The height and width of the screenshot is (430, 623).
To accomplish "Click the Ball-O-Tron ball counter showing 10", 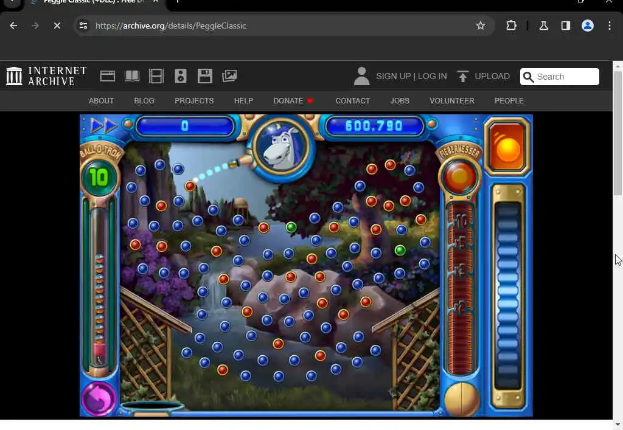I will [99, 177].
